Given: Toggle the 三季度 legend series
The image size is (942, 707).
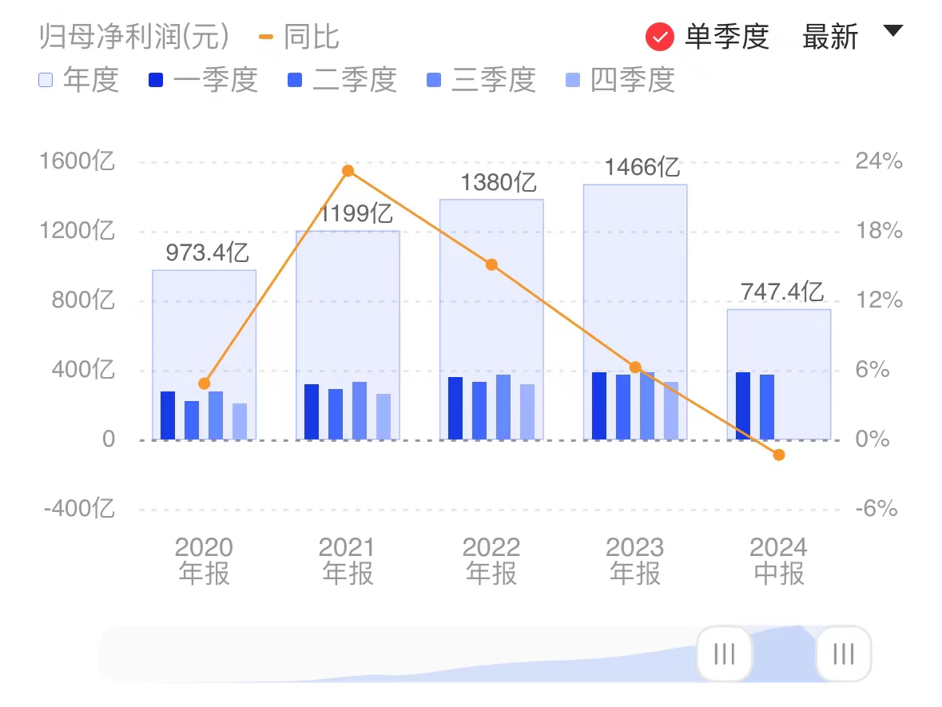Looking at the screenshot, I should pos(482,80).
